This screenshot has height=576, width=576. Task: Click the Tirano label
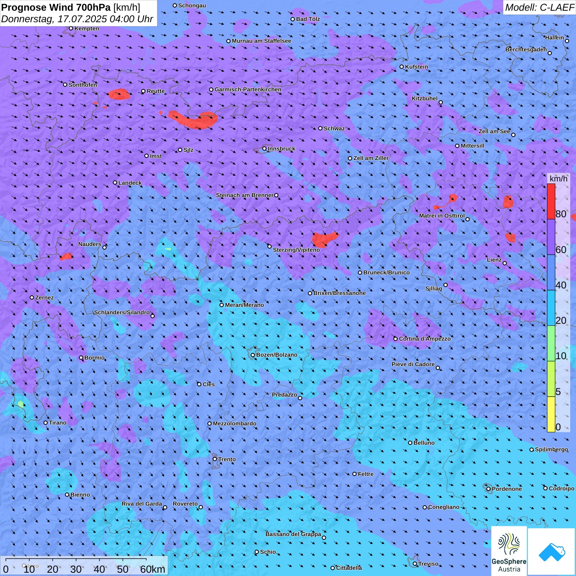(x=58, y=423)
